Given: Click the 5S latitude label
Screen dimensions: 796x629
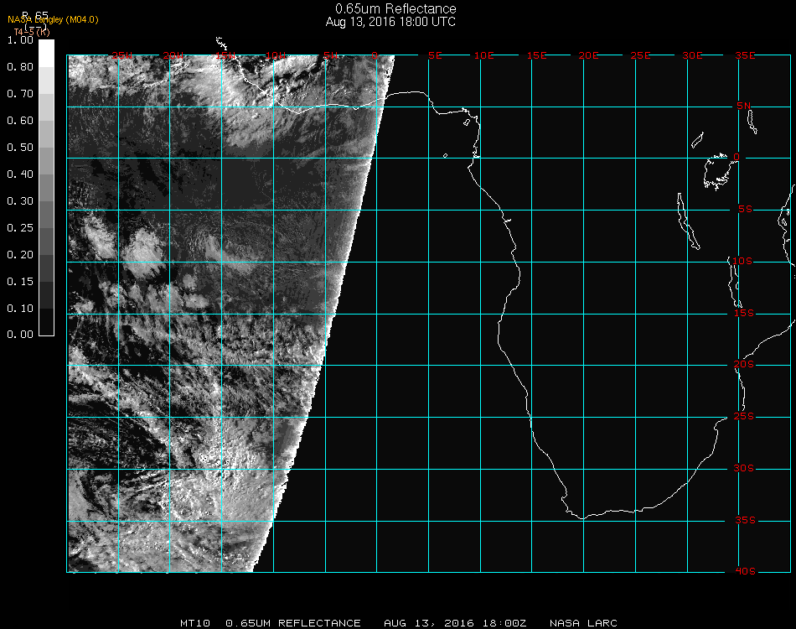Looking at the screenshot, I should point(746,210).
